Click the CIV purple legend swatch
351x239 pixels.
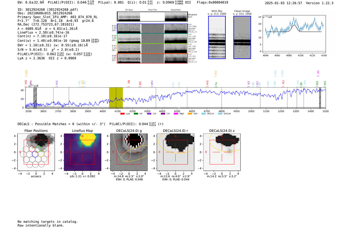[149, 114]
